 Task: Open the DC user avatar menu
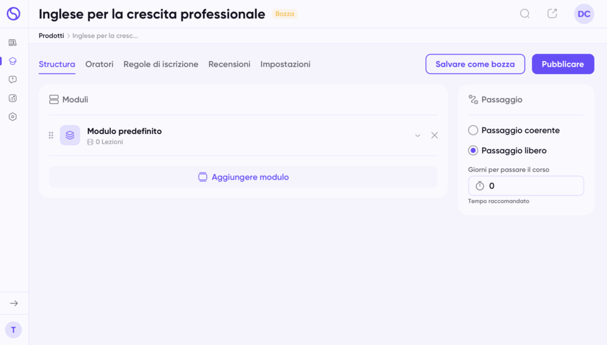[x=584, y=14]
